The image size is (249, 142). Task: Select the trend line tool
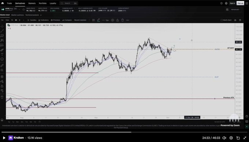(x=2, y=31)
